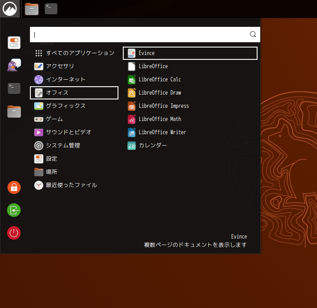Choose the サウンドとビデオ category label
The image size is (317, 308).
click(x=69, y=132)
